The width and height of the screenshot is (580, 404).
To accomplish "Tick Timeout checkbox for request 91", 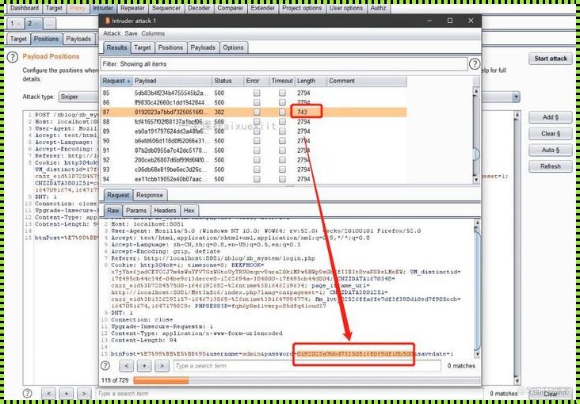I will click(282, 151).
